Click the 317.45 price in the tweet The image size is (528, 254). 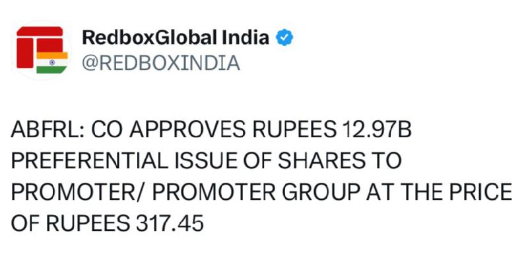pos(170,224)
